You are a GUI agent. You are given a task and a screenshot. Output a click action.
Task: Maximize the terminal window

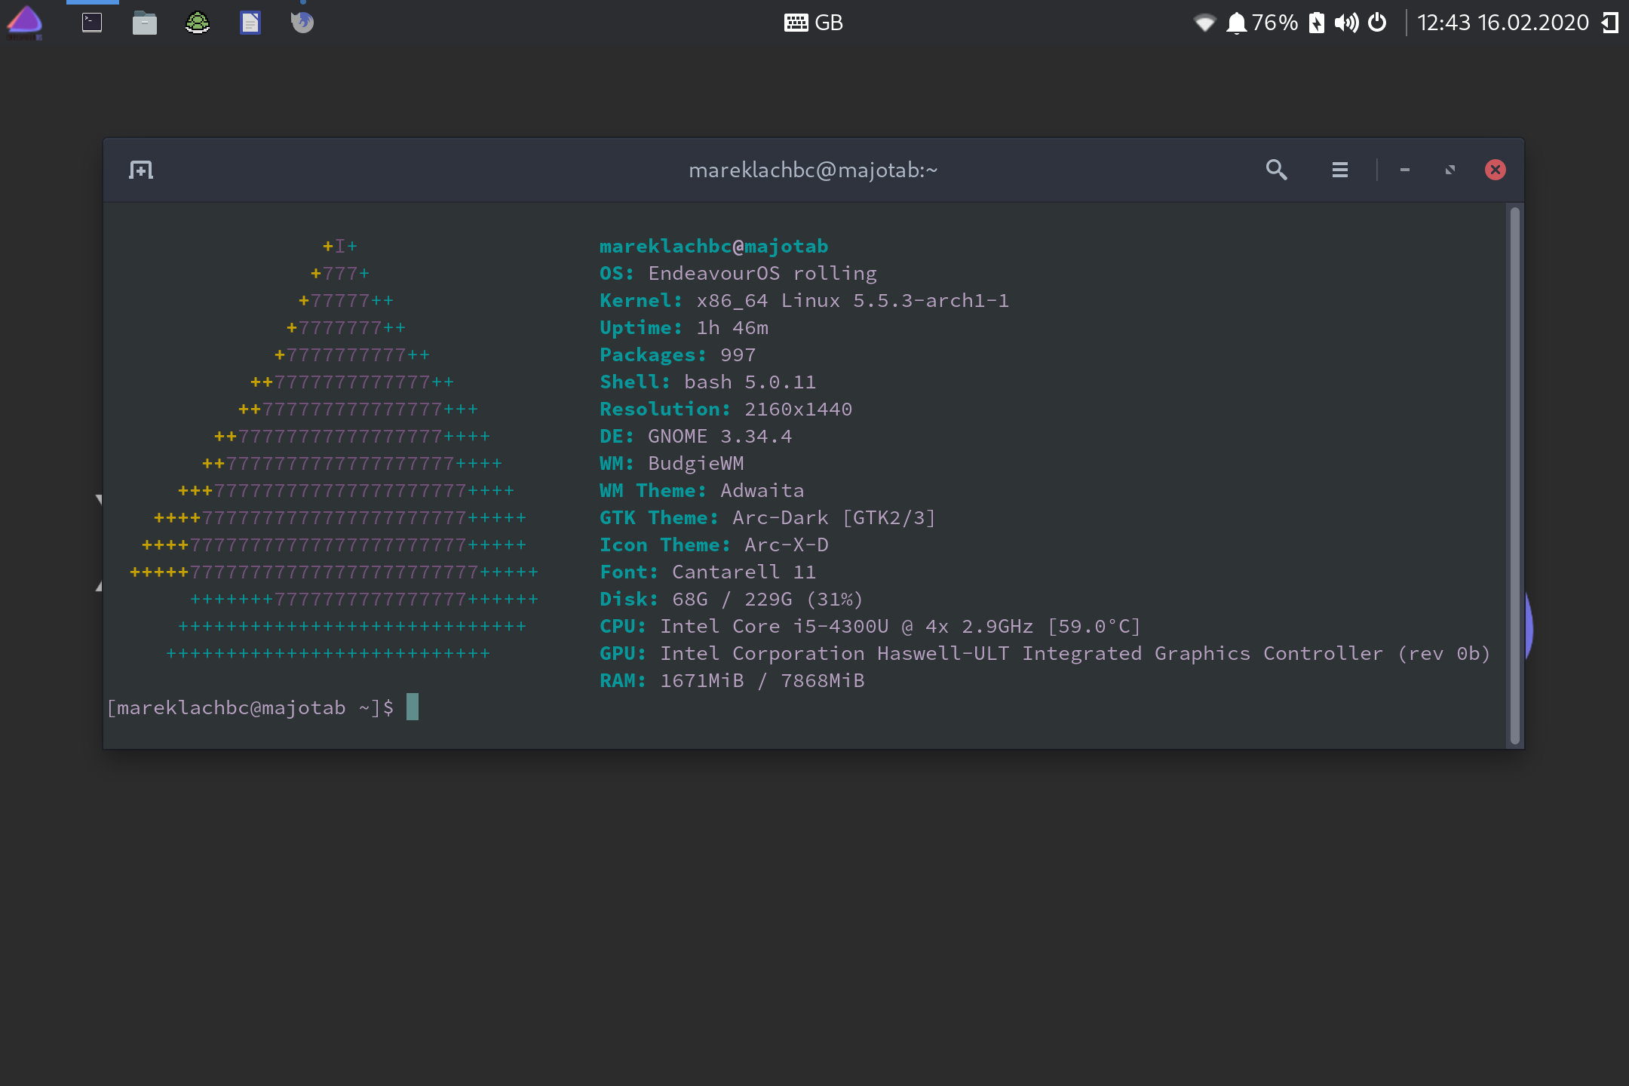pyautogui.click(x=1450, y=170)
